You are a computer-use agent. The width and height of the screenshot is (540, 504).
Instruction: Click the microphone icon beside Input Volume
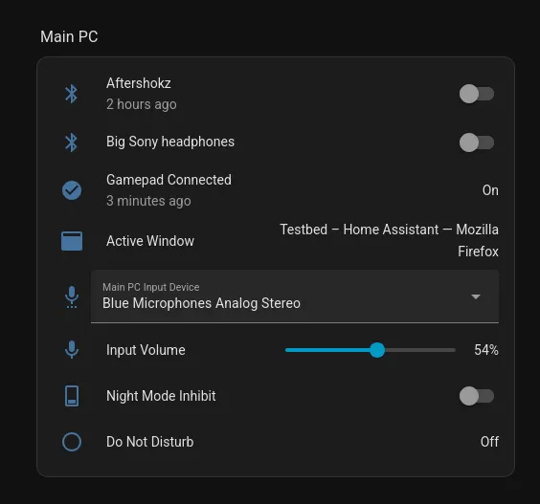[72, 350]
